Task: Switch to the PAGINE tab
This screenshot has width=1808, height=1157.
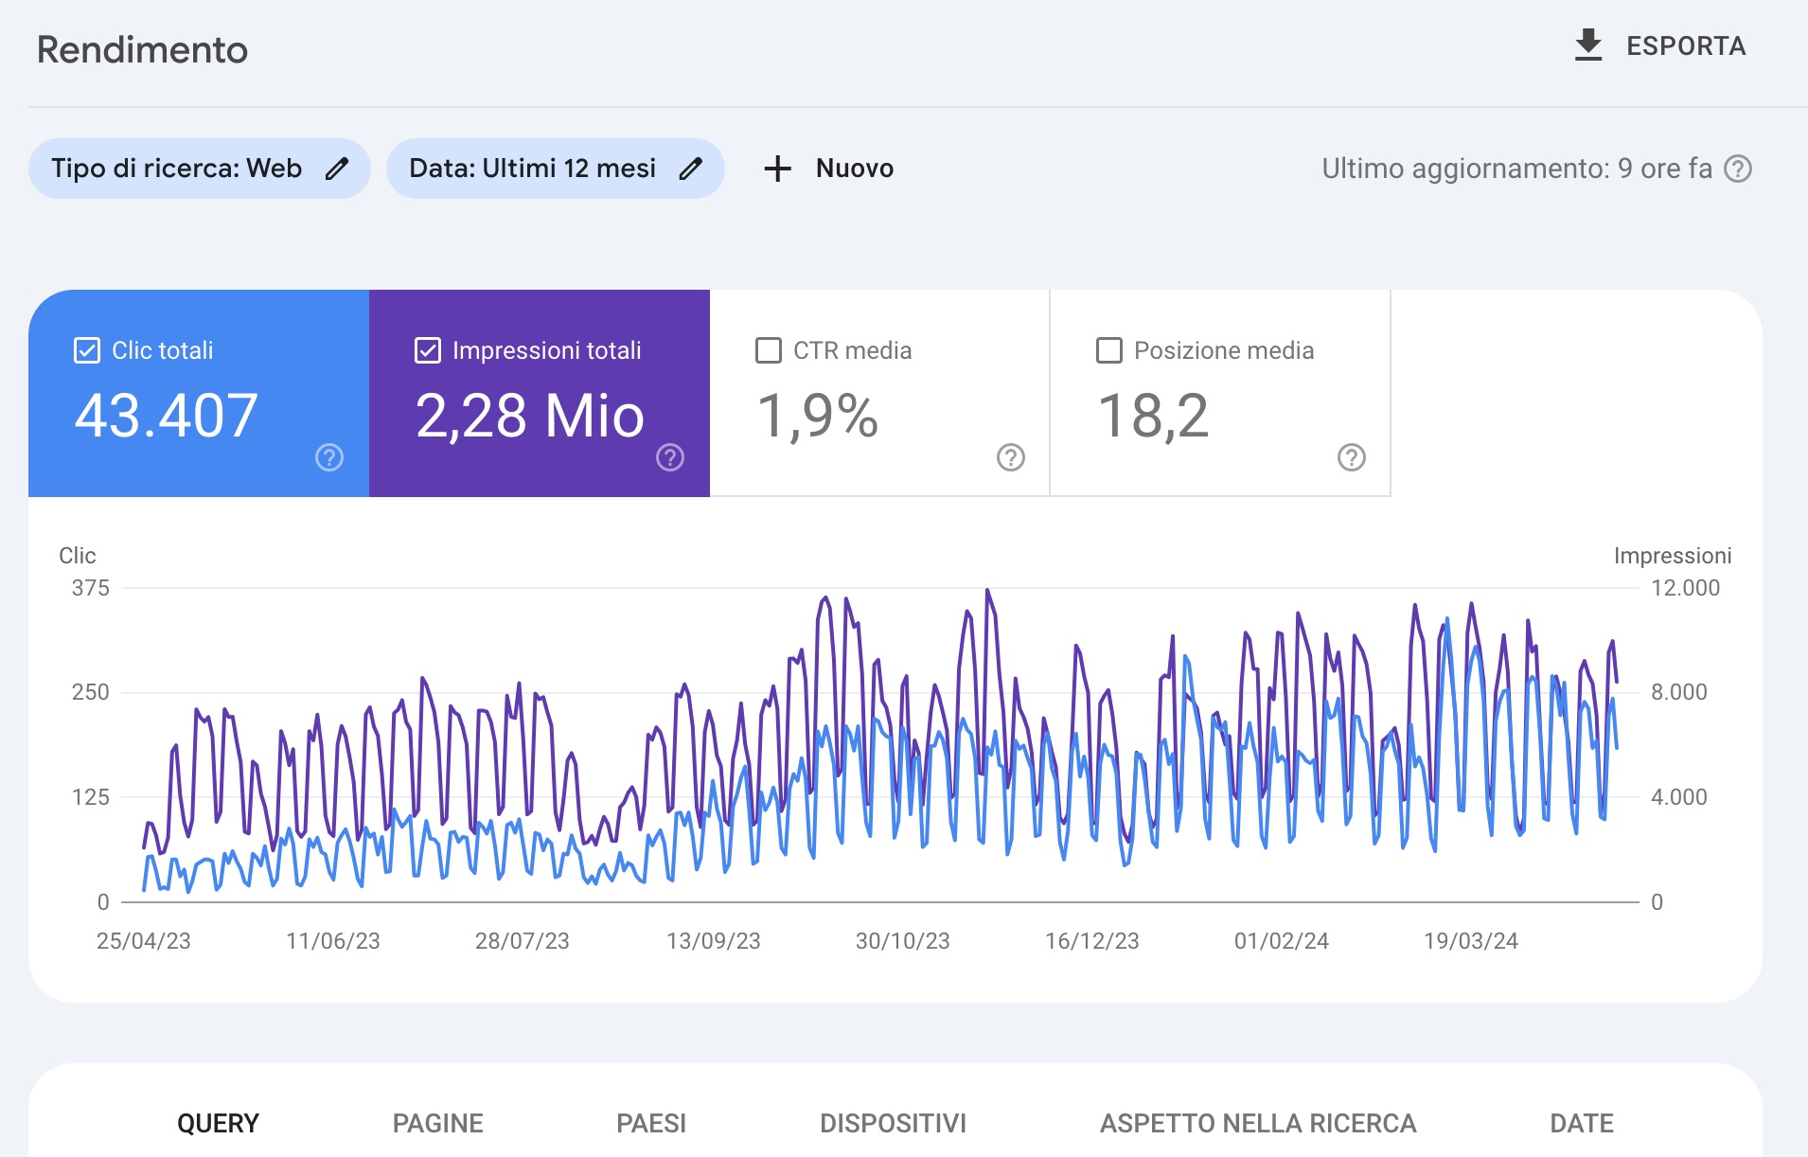Action: coord(437,1123)
